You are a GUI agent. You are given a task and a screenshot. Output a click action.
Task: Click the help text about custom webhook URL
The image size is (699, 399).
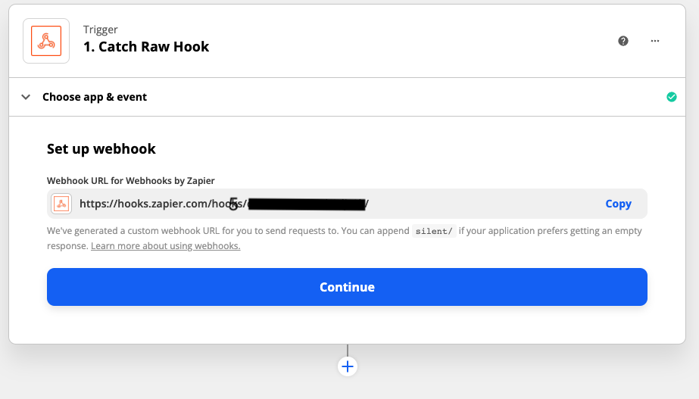(344, 238)
